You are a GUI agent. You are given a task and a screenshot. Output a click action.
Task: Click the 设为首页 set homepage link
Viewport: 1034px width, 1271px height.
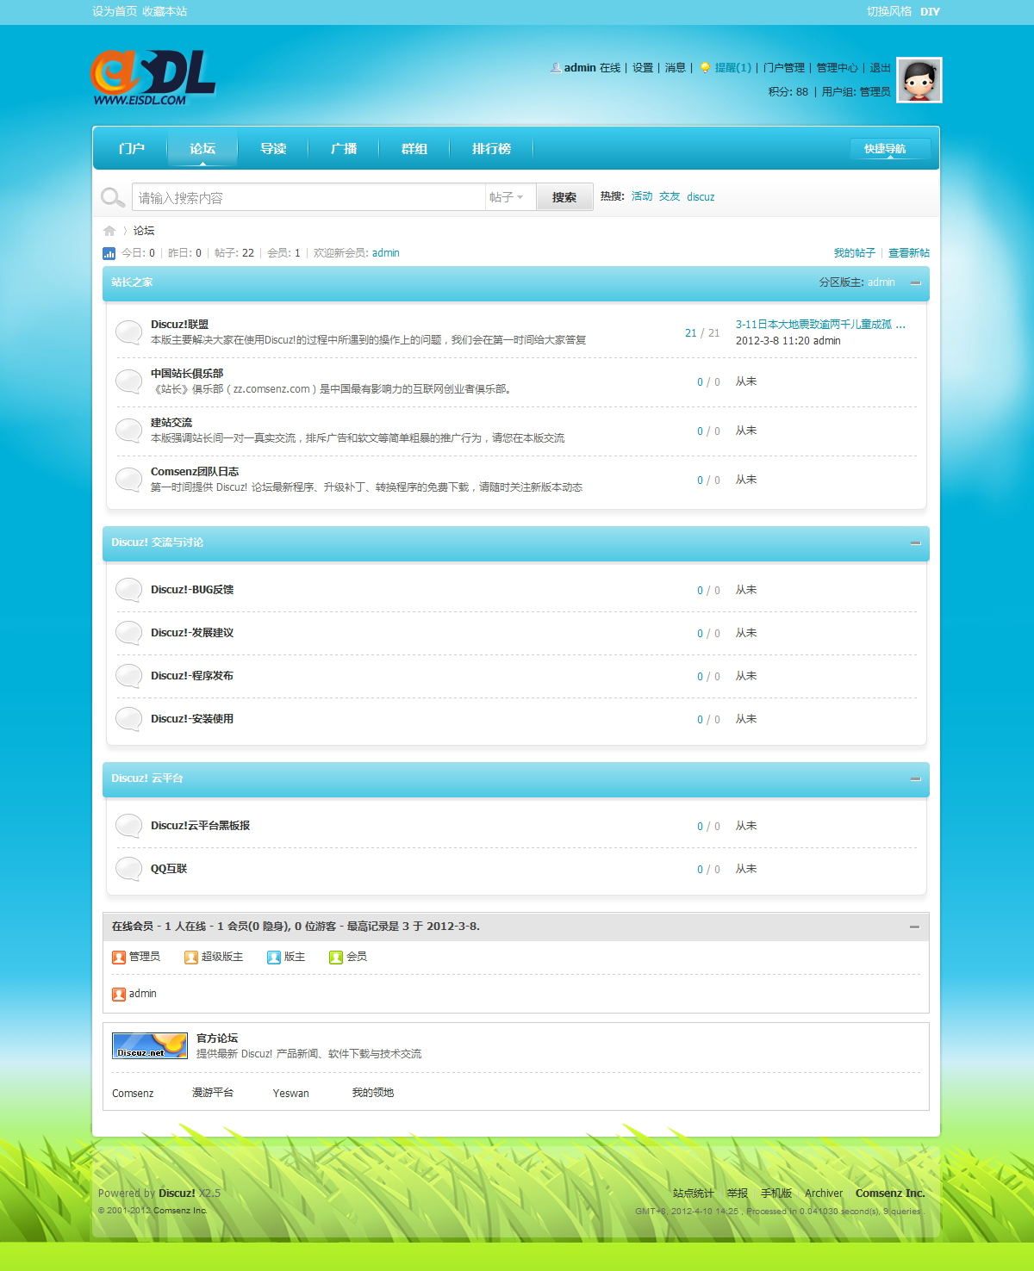tap(115, 11)
